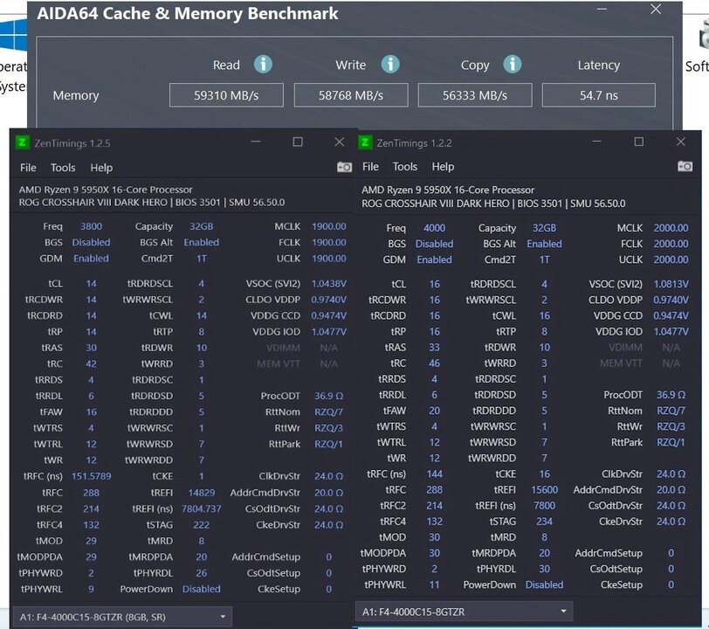This screenshot has width=709, height=629.
Task: Open the Help menu in ZenTimings 1.2.5
Action: tap(101, 168)
